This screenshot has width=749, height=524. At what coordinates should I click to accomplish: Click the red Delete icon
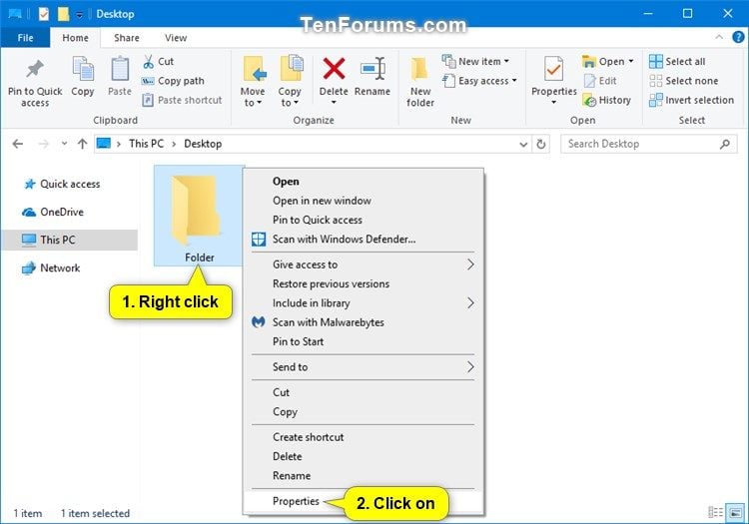334,69
